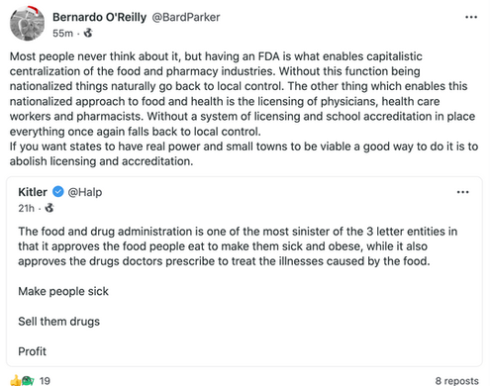490x386 pixels.
Task: Click the globe icon beside 21h
Action: (x=49, y=208)
